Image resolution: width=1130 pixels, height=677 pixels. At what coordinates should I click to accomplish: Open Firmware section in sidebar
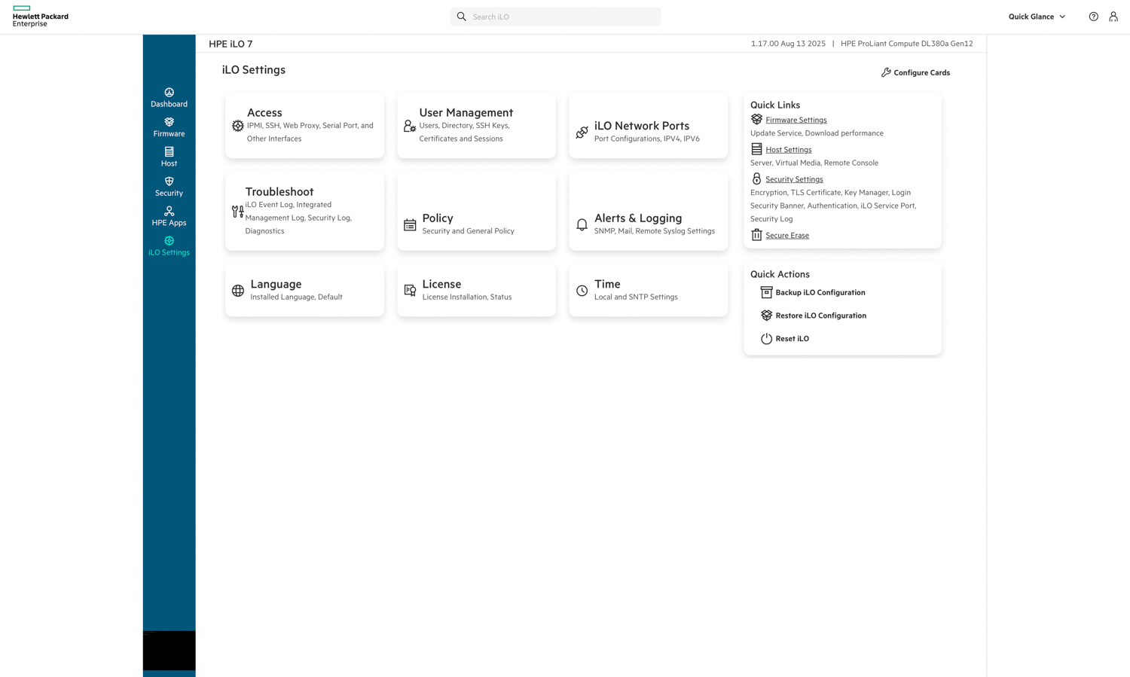click(x=169, y=127)
